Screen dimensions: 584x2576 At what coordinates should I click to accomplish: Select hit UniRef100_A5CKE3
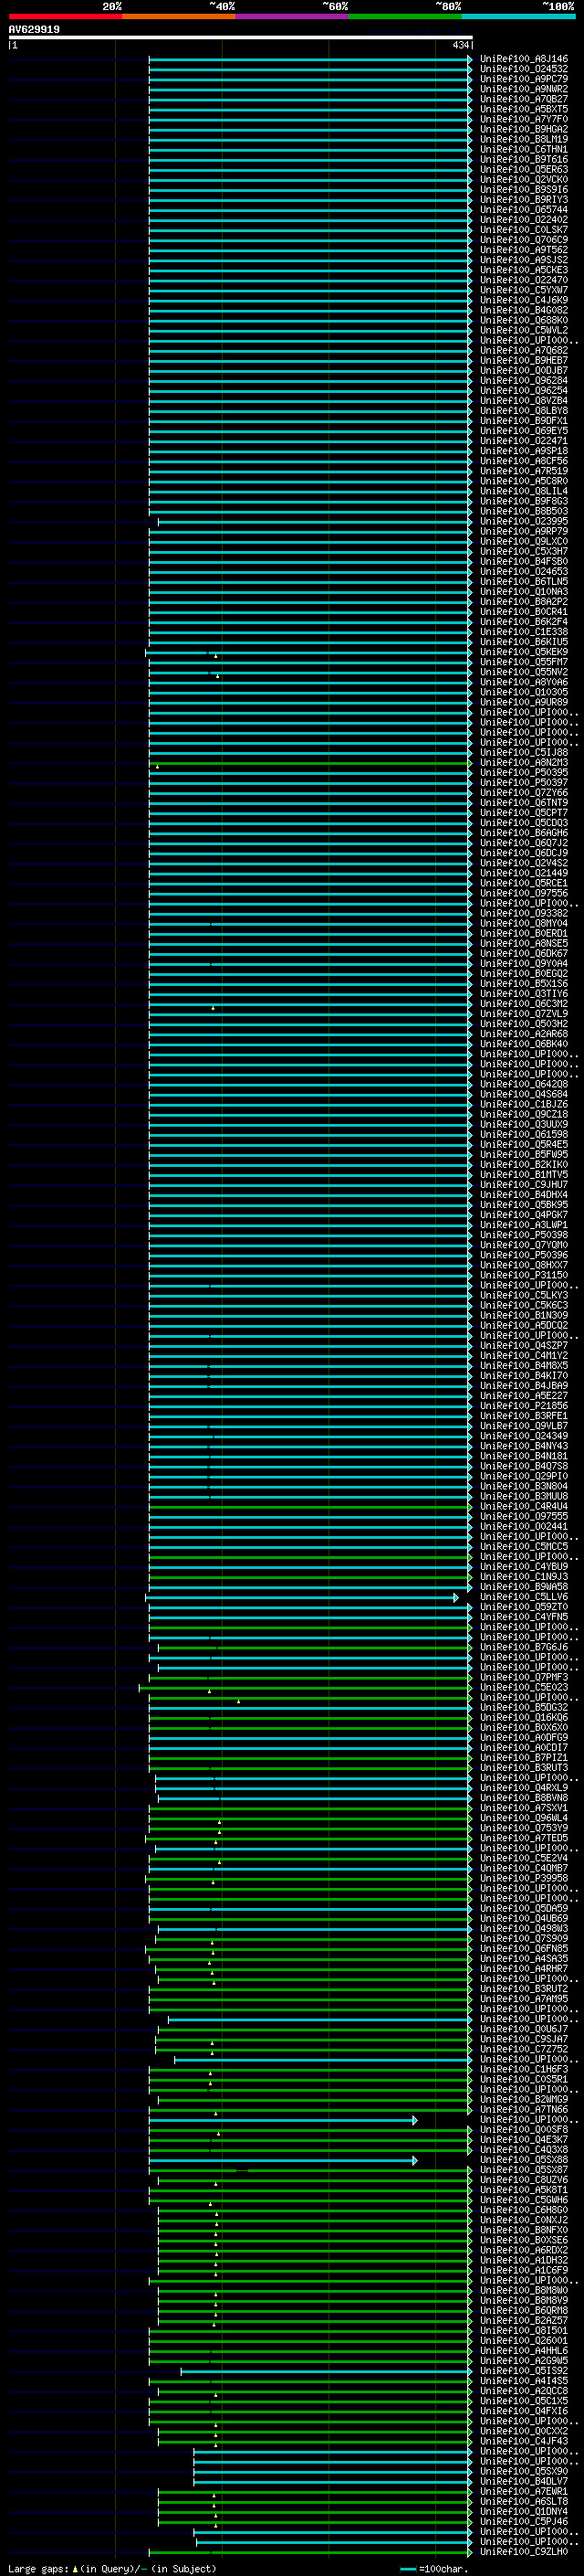tap(524, 270)
